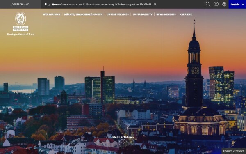Open the Sustainability menu
This screenshot has height=154, width=246.
pyautogui.click(x=142, y=14)
